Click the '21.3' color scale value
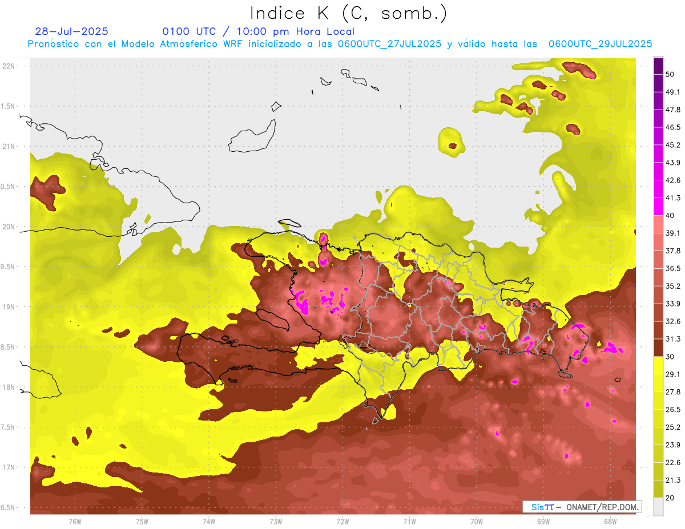Image resolution: width=685 pixels, height=529 pixels. [672, 480]
